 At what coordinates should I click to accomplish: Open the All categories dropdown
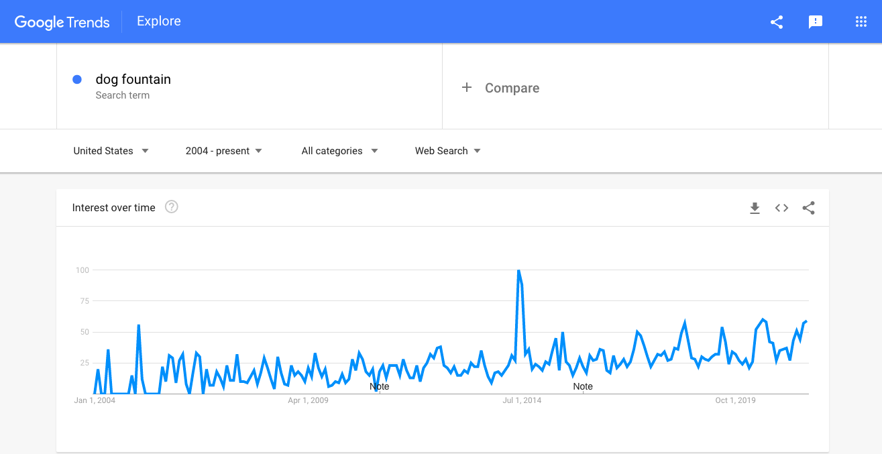(x=339, y=151)
